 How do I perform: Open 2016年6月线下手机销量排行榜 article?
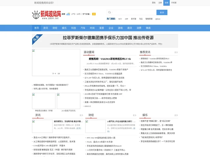[x=103, y=94]
